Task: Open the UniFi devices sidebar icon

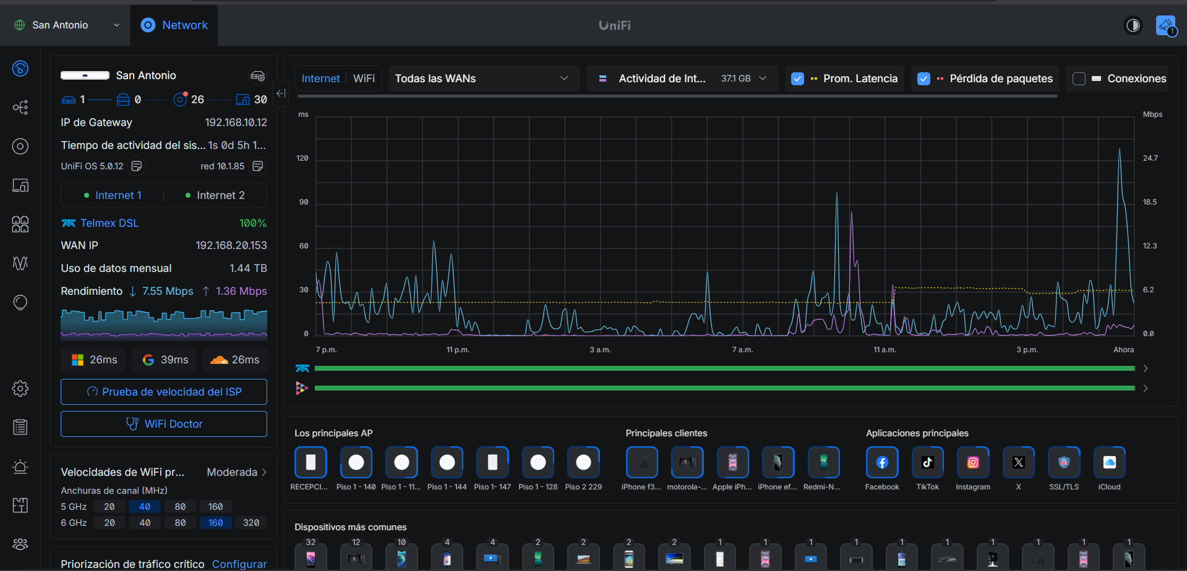Action: click(x=20, y=146)
